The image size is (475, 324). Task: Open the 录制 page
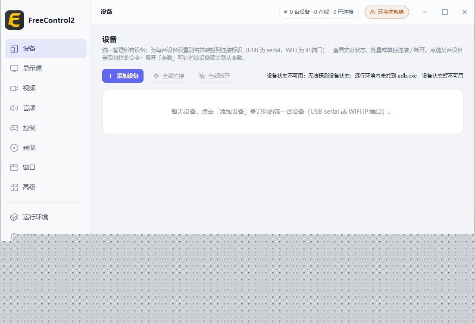pyautogui.click(x=46, y=148)
